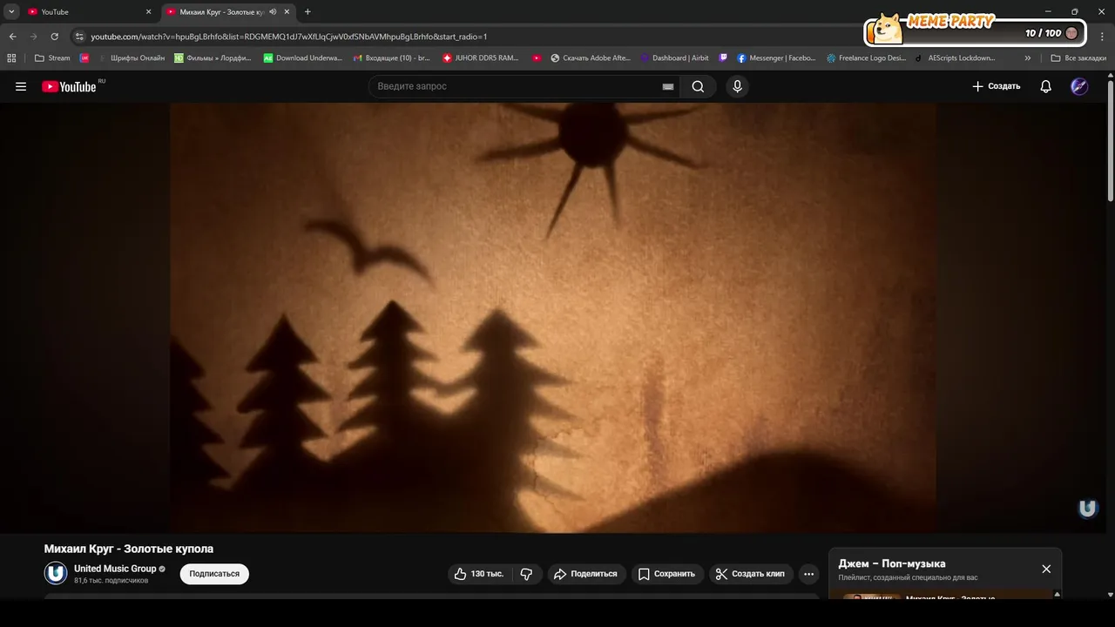Open the Download Underwa... bookmark

pos(303,58)
